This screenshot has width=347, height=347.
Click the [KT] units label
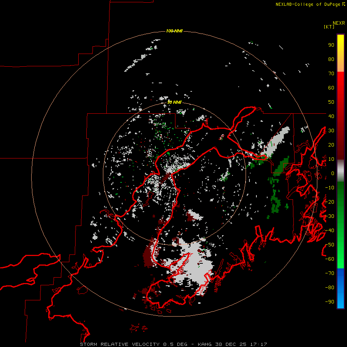coord(329,27)
